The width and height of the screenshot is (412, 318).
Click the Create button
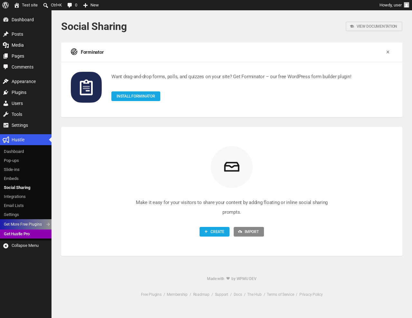pos(214,232)
